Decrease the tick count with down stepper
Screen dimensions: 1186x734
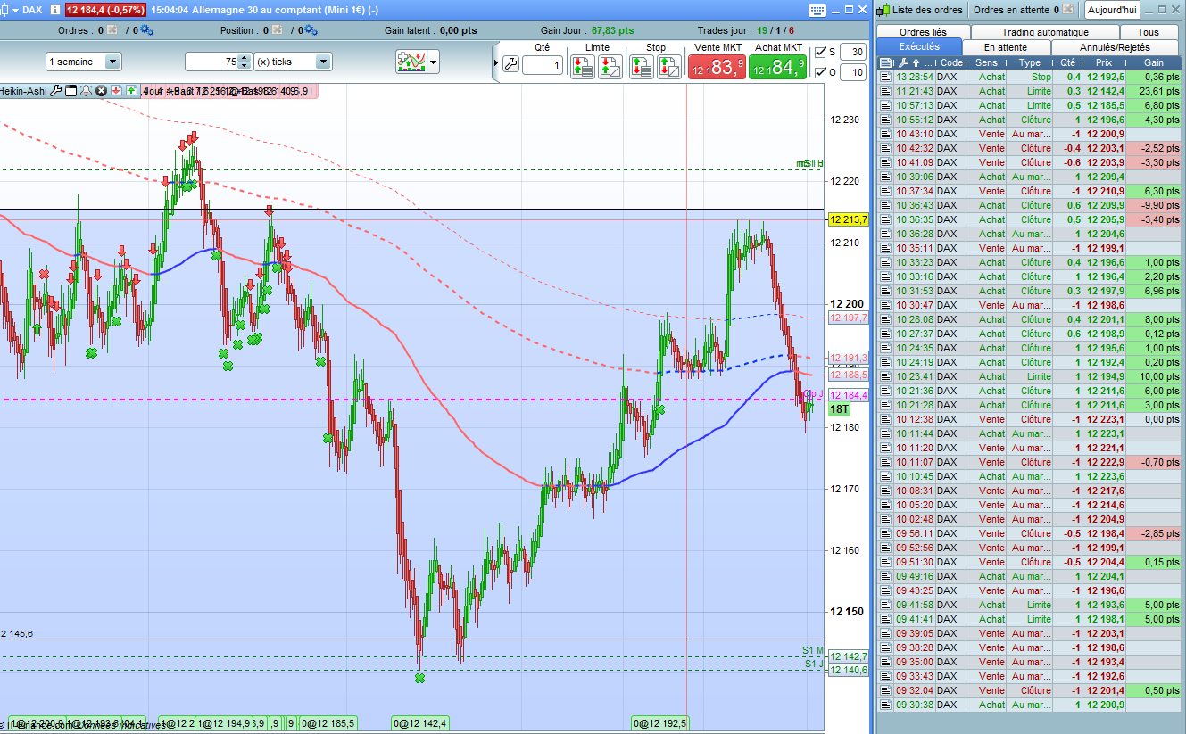[245, 66]
